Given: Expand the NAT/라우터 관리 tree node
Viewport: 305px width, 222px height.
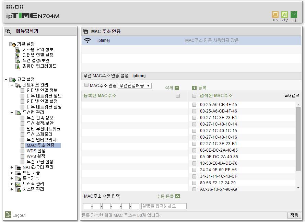Looking at the screenshot, I should coord(12,167).
